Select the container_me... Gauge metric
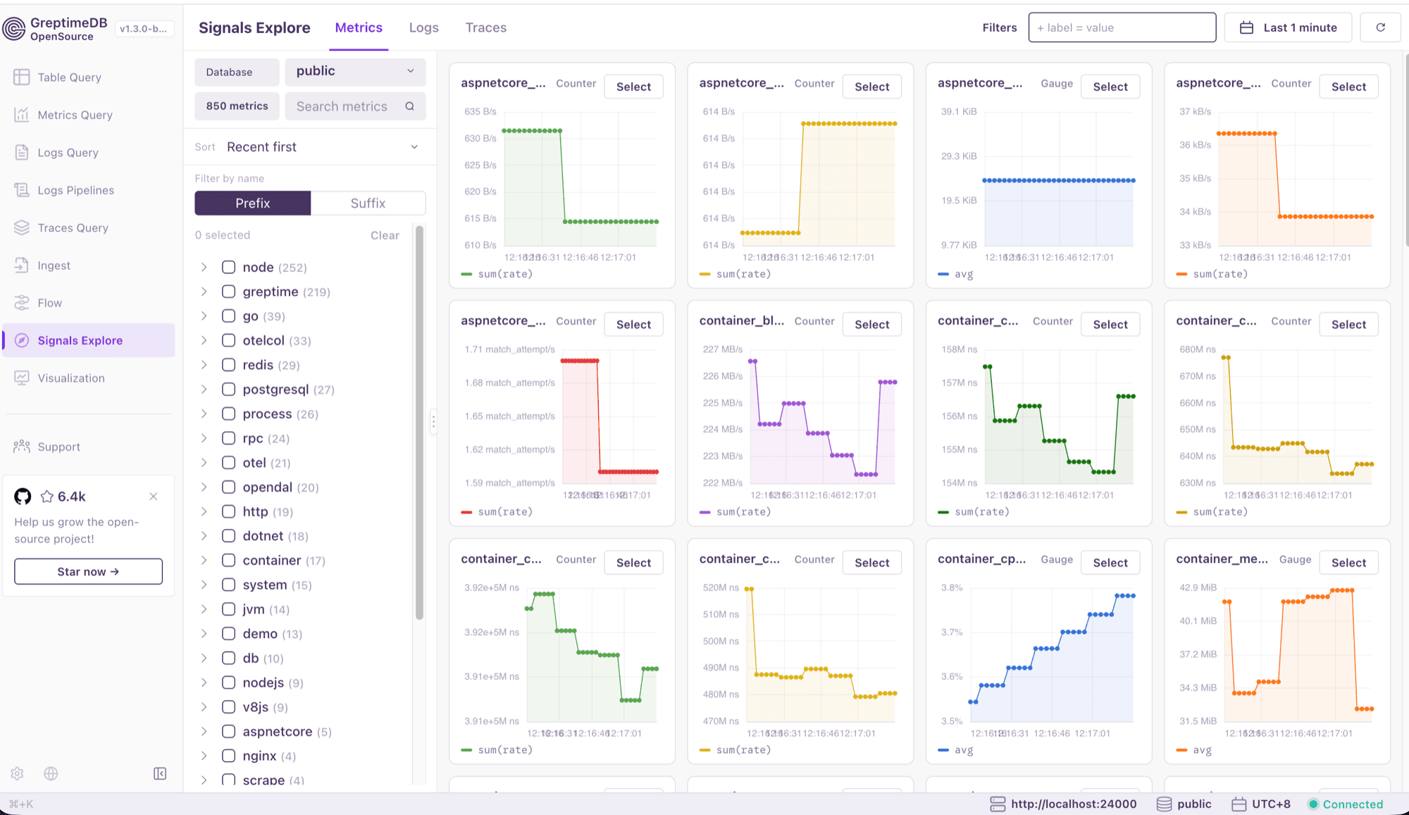The width and height of the screenshot is (1409, 815). (1348, 562)
